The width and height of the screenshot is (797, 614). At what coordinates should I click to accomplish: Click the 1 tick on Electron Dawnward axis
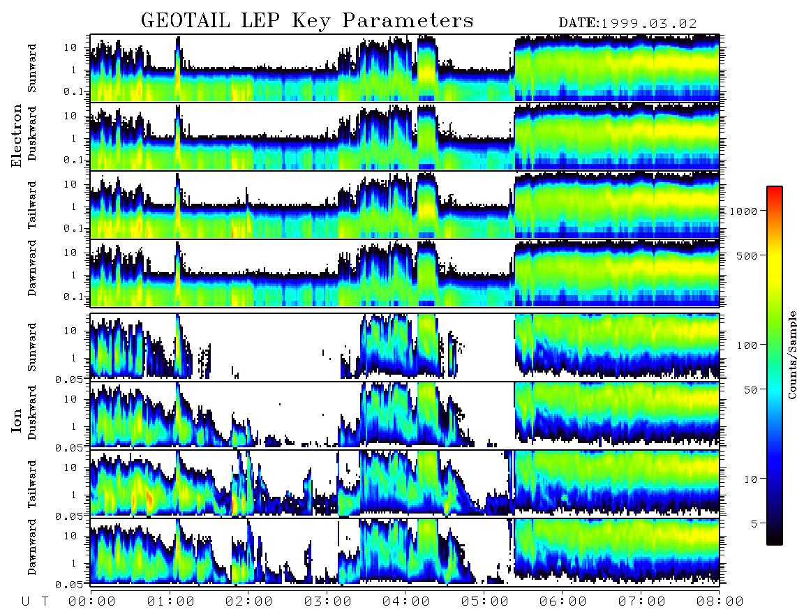[74, 275]
